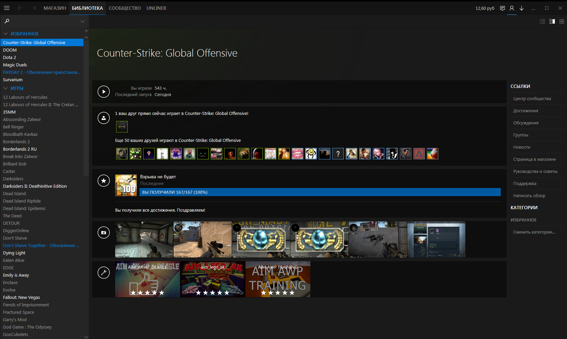567x339 pixels.
Task: Switch to list view mode
Action: [542, 21]
